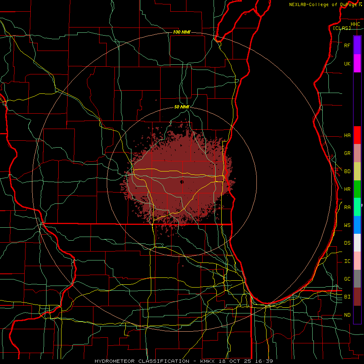Click the black radar site dot

[182, 182]
